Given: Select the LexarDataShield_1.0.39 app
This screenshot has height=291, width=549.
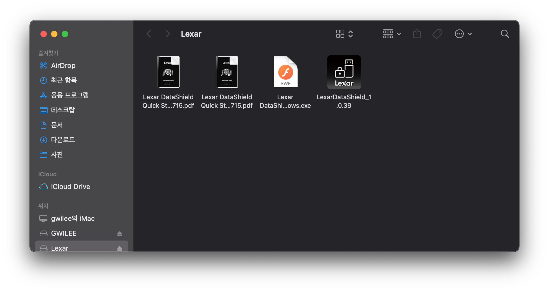Looking at the screenshot, I should [344, 72].
